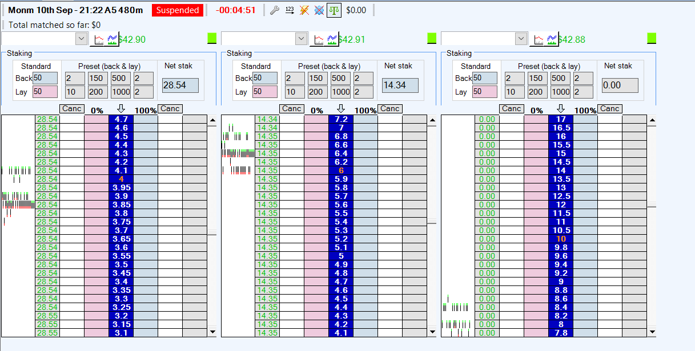Image resolution: width=695 pixels, height=351 pixels.
Task: Click right Canc button of first ladder
Action: (x=170, y=108)
